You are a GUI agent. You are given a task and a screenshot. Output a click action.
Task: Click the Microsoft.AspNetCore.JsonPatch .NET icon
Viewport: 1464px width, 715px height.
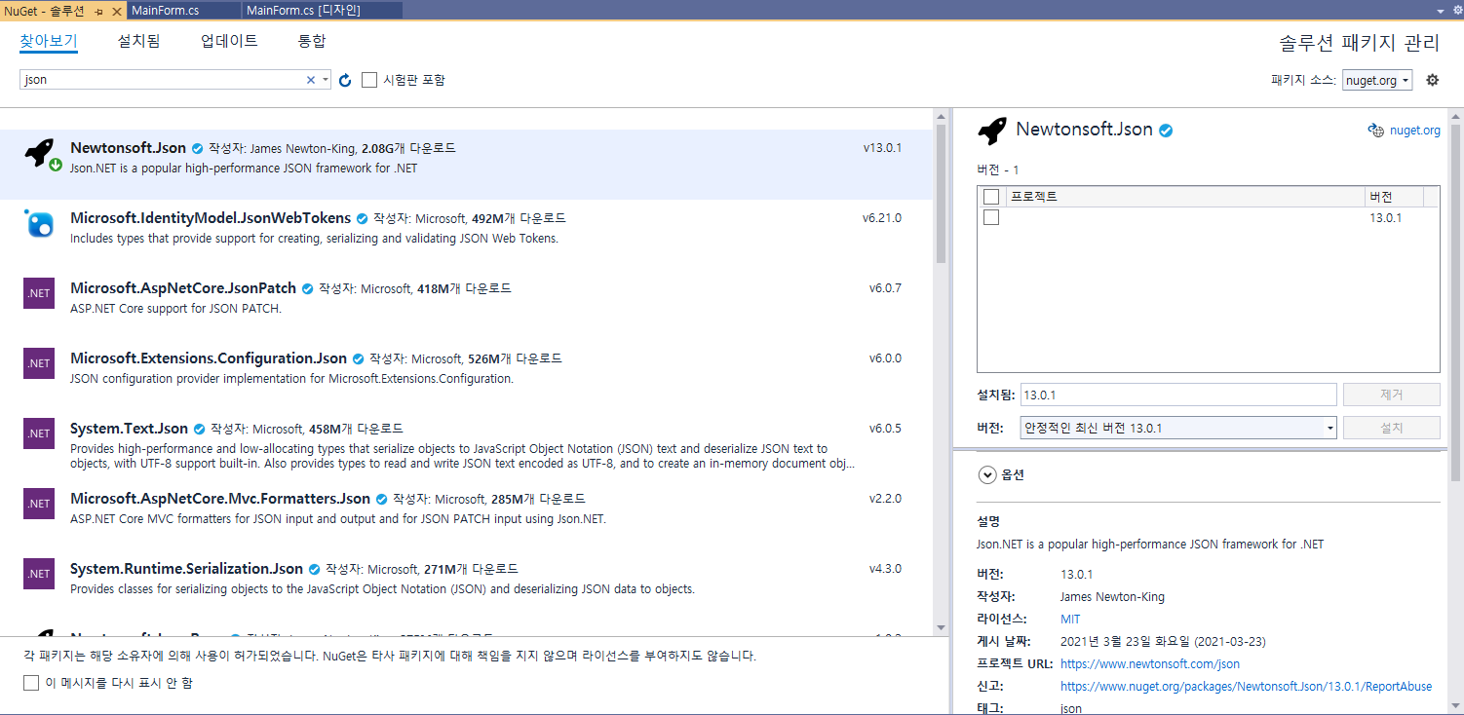tap(39, 293)
